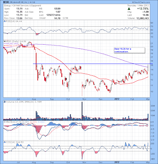Click the volume legend bar icon
The height and width of the screenshot is (164, 158).
coord(5,102)
